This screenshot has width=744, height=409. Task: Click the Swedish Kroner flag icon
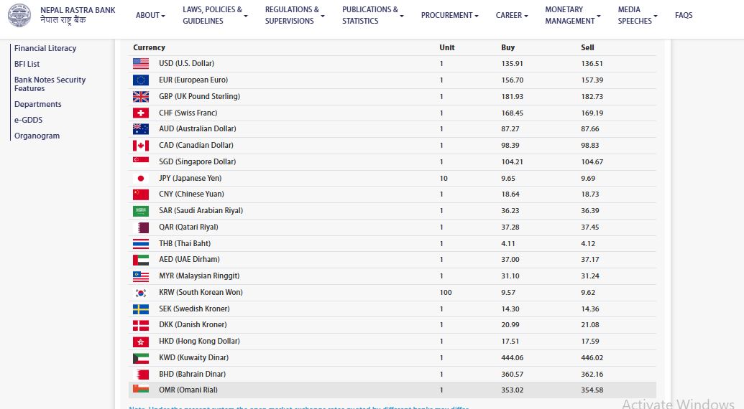(141, 309)
